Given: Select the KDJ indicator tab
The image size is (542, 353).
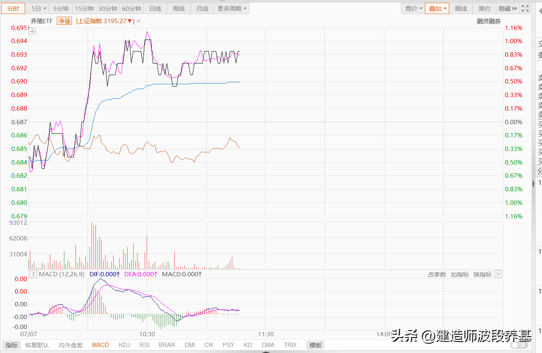Looking at the screenshot, I should (124, 345).
